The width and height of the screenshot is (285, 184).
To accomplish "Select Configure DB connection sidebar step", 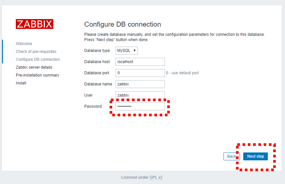I will 38,59.
